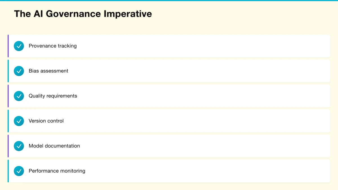Click the purple accent bar of Provenance tracking card

tap(8, 46)
